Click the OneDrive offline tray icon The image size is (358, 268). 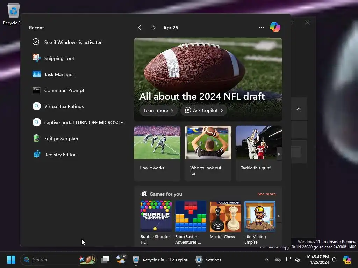pyautogui.click(x=278, y=260)
